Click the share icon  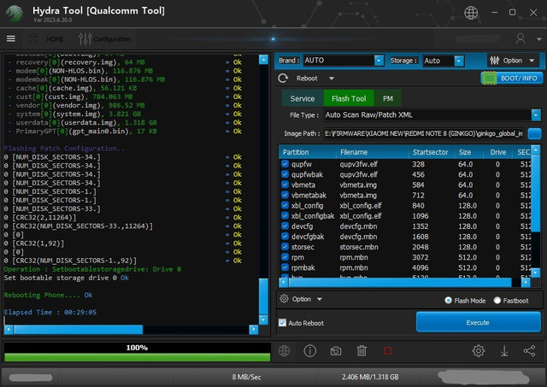coord(530,351)
